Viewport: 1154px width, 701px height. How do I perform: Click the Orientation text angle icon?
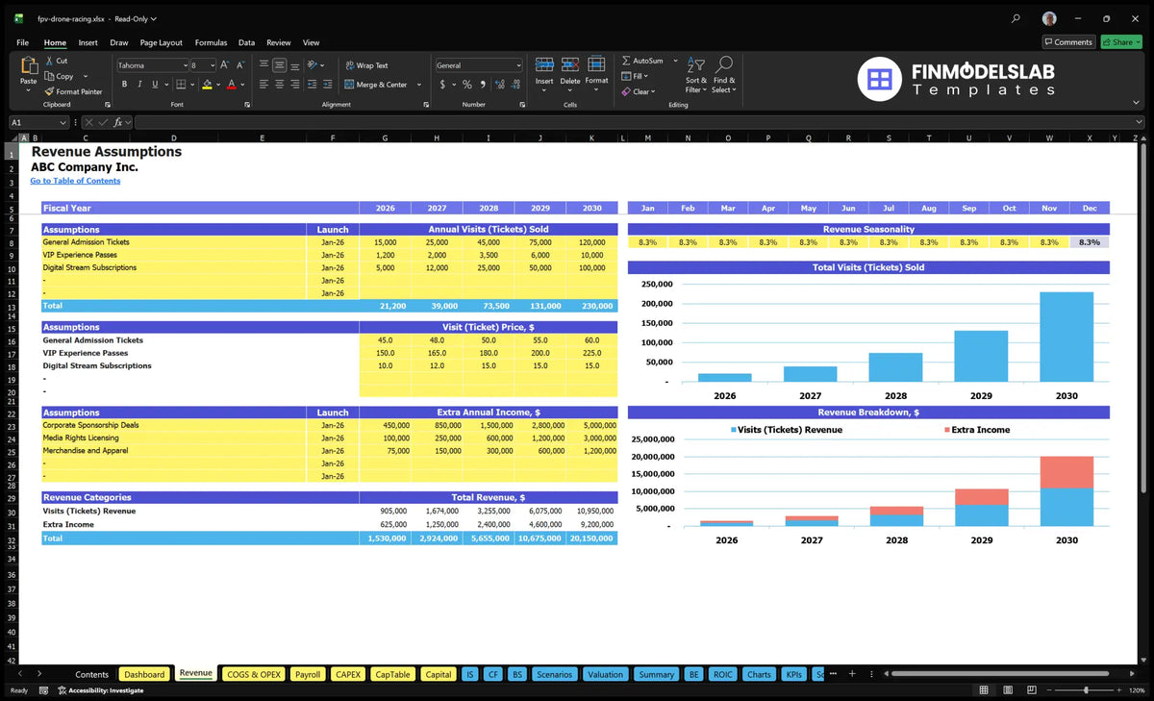[x=312, y=65]
